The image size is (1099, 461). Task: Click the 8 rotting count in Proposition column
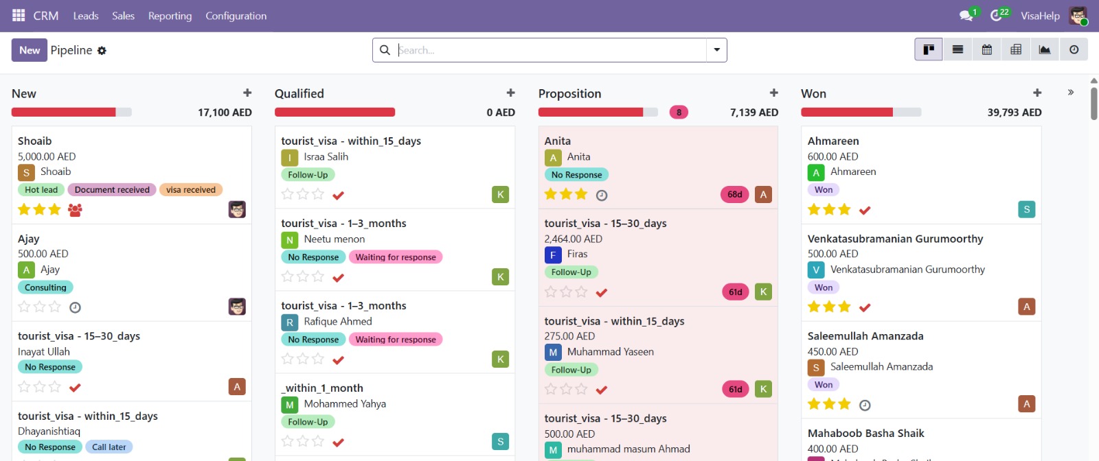679,113
